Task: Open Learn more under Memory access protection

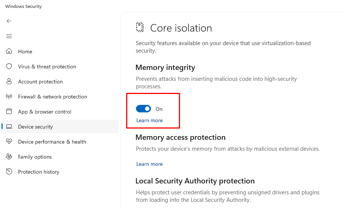Action: point(150,164)
